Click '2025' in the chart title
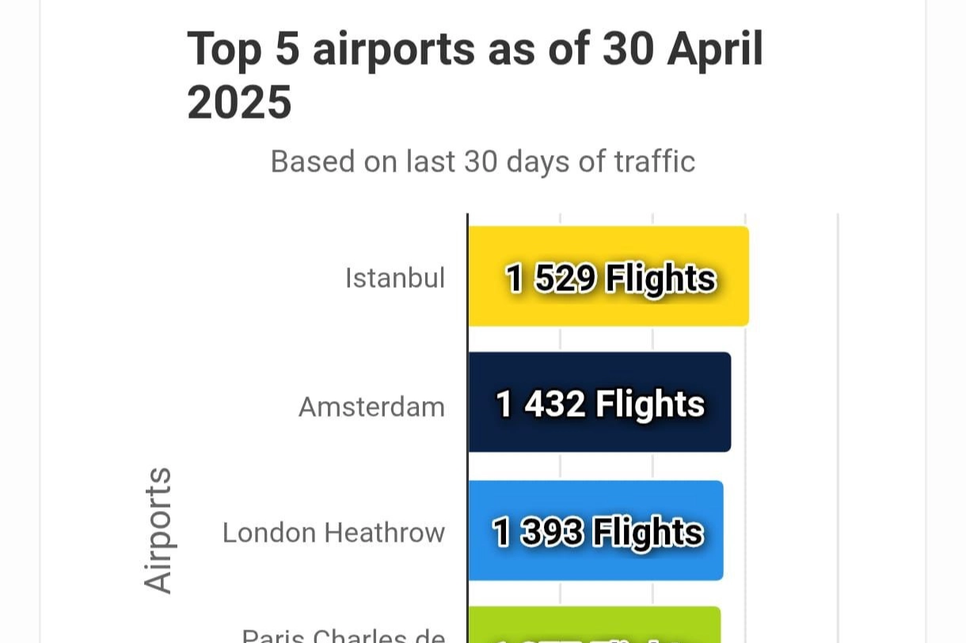The height and width of the screenshot is (643, 966). tap(239, 103)
